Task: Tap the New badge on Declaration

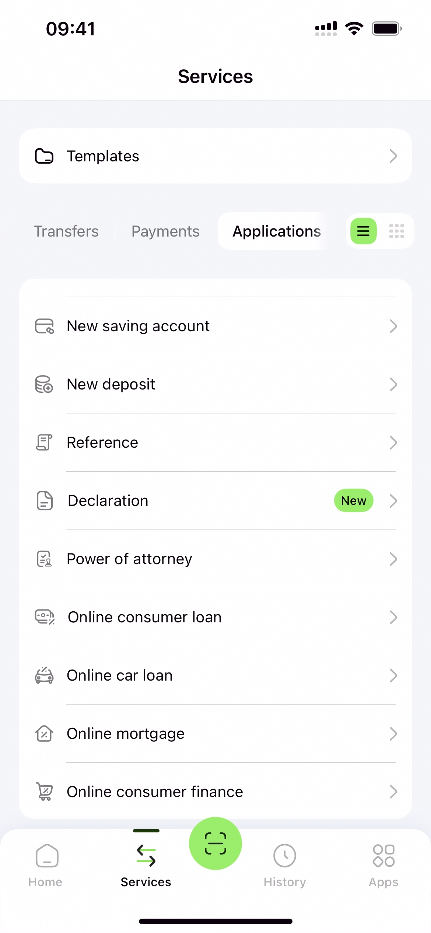Action: 354,501
